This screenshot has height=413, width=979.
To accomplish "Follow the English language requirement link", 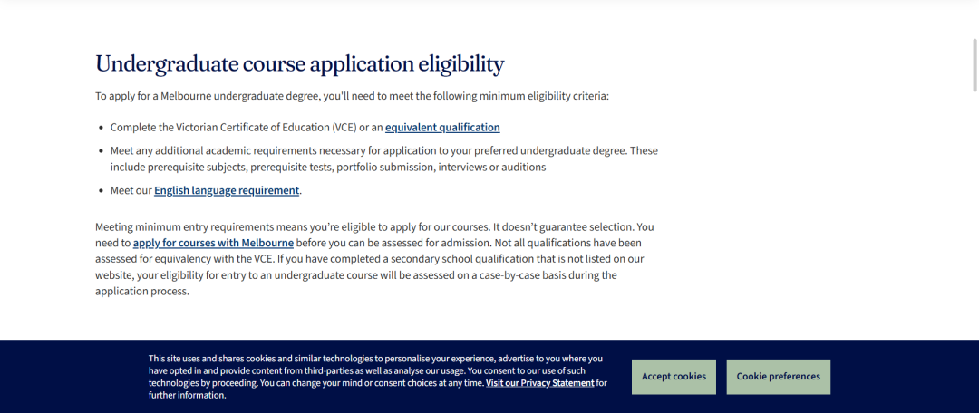I will click(227, 190).
